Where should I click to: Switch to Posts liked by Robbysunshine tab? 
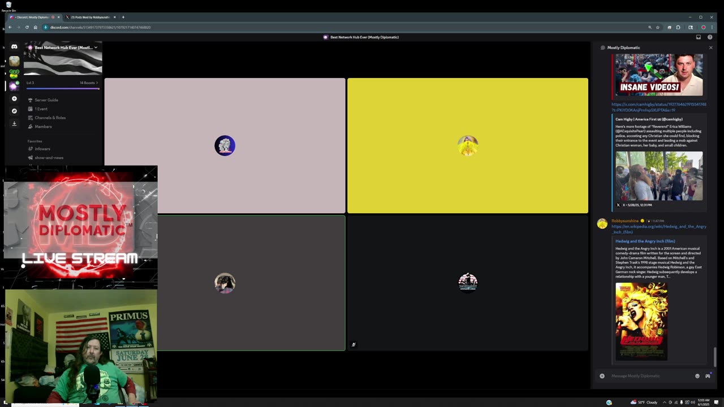click(90, 17)
